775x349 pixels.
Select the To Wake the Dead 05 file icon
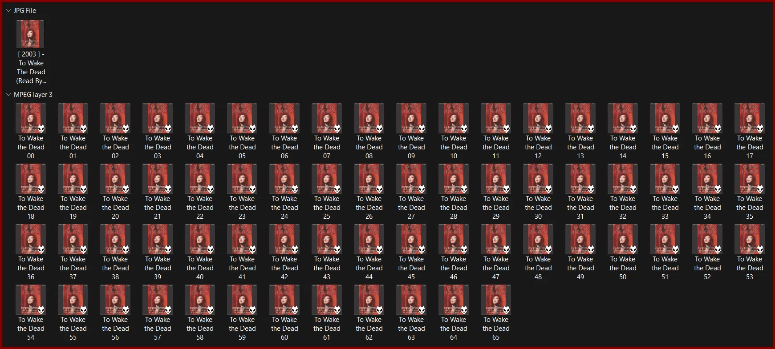(x=242, y=118)
